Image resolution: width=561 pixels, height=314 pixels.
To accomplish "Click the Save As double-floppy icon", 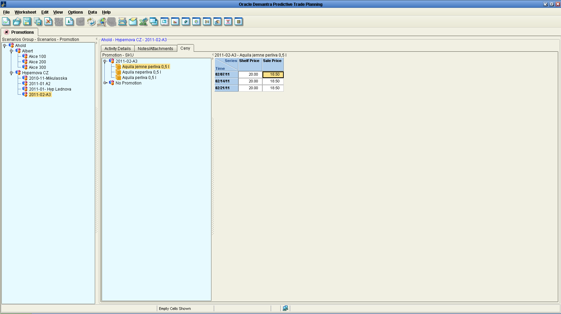I will [x=38, y=21].
